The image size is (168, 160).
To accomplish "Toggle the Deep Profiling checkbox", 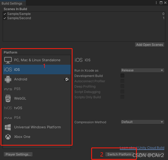I will [122, 86].
